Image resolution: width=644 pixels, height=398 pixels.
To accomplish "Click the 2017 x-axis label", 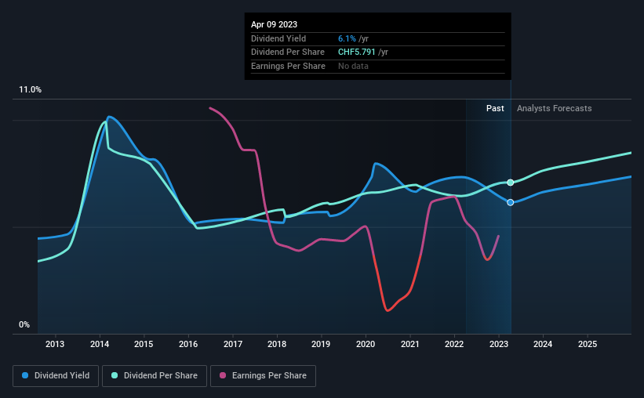I will click(233, 344).
